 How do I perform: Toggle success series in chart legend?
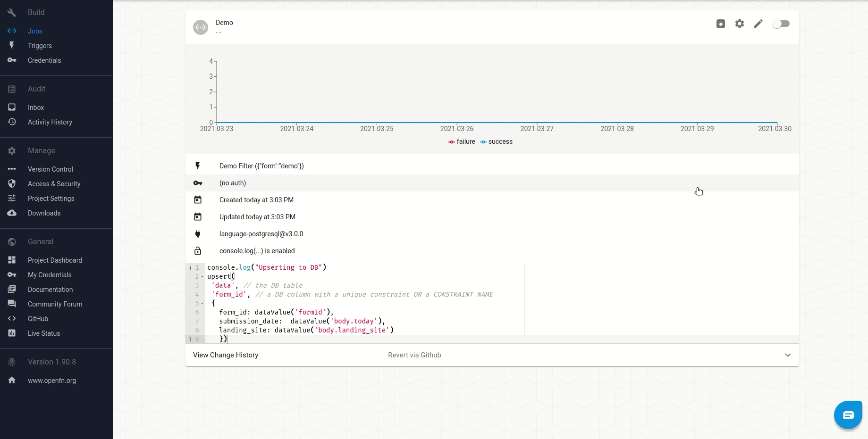496,141
